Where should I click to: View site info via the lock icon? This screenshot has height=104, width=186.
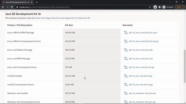pos(17,7)
